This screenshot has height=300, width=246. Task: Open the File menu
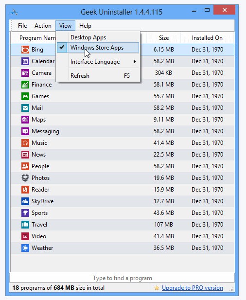[x=22, y=26]
